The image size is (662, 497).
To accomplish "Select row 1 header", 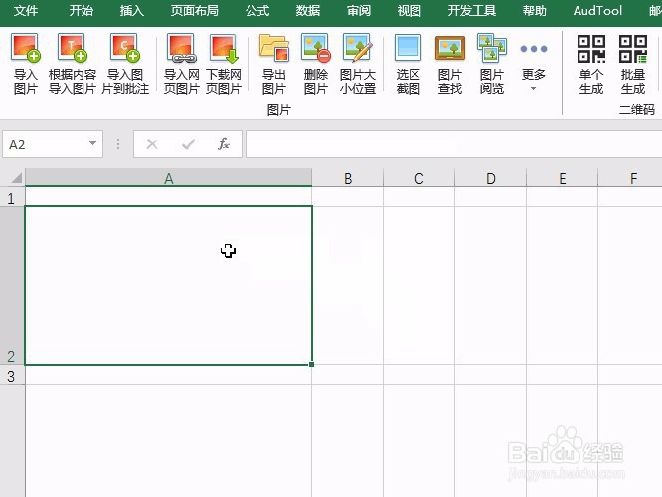I will [x=12, y=197].
